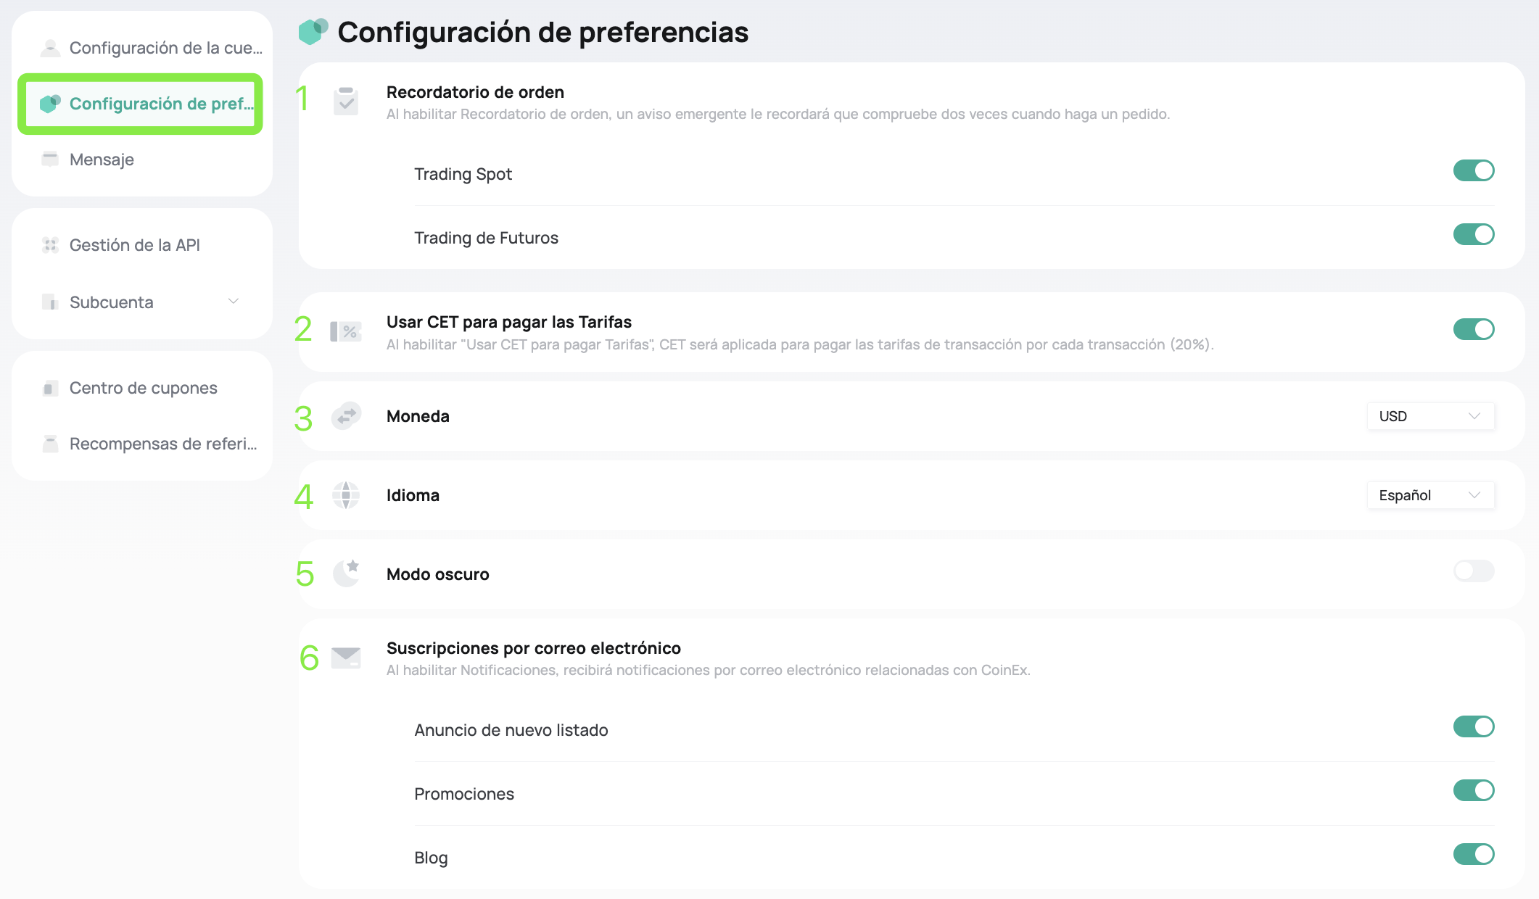Open the Español language dropdown
Image resolution: width=1539 pixels, height=899 pixels.
coord(1430,495)
